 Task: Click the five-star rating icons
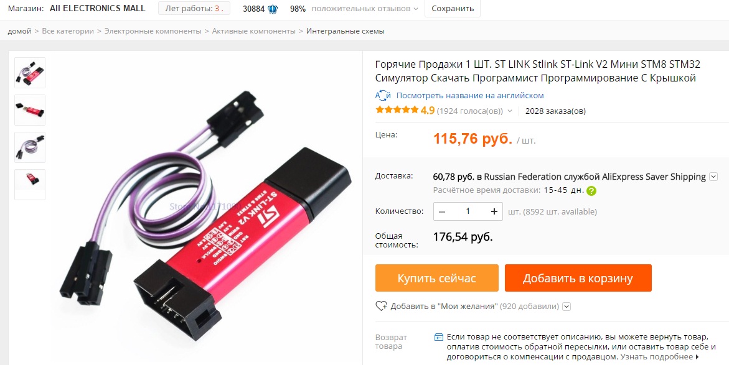coord(397,111)
